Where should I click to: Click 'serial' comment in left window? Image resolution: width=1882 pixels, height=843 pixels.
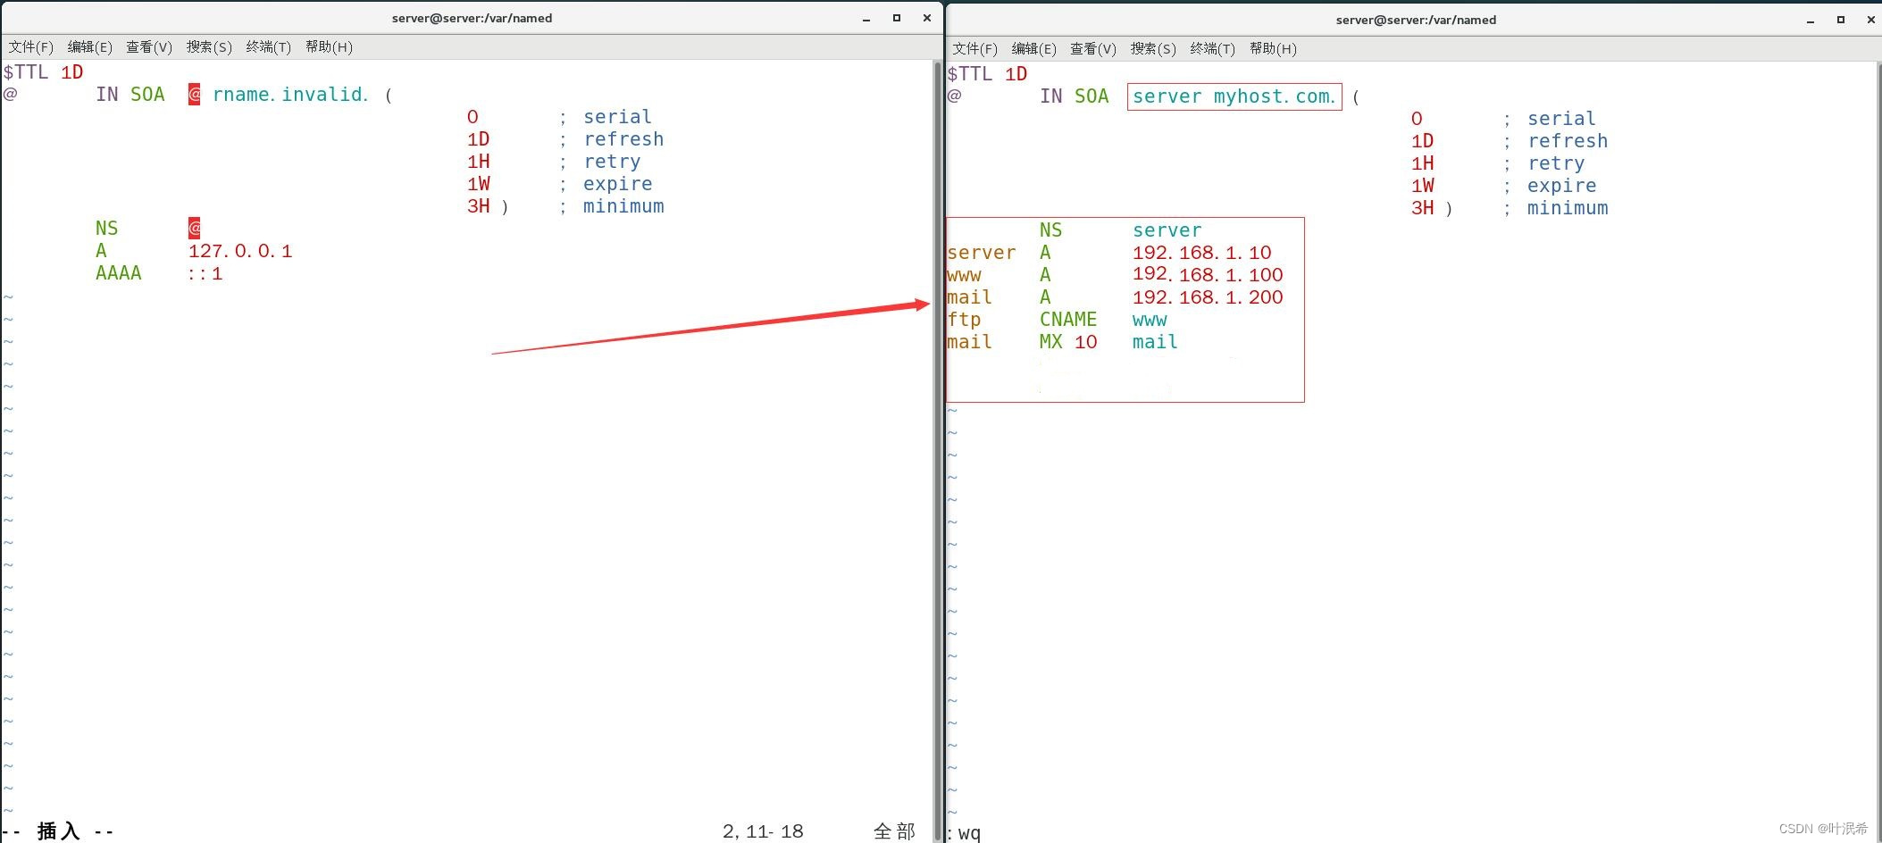point(617,117)
